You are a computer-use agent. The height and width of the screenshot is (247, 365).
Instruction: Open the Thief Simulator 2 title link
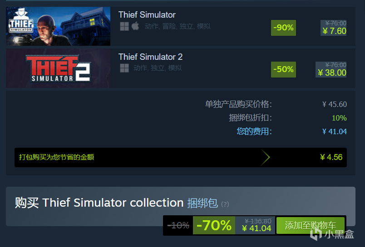[x=150, y=57]
